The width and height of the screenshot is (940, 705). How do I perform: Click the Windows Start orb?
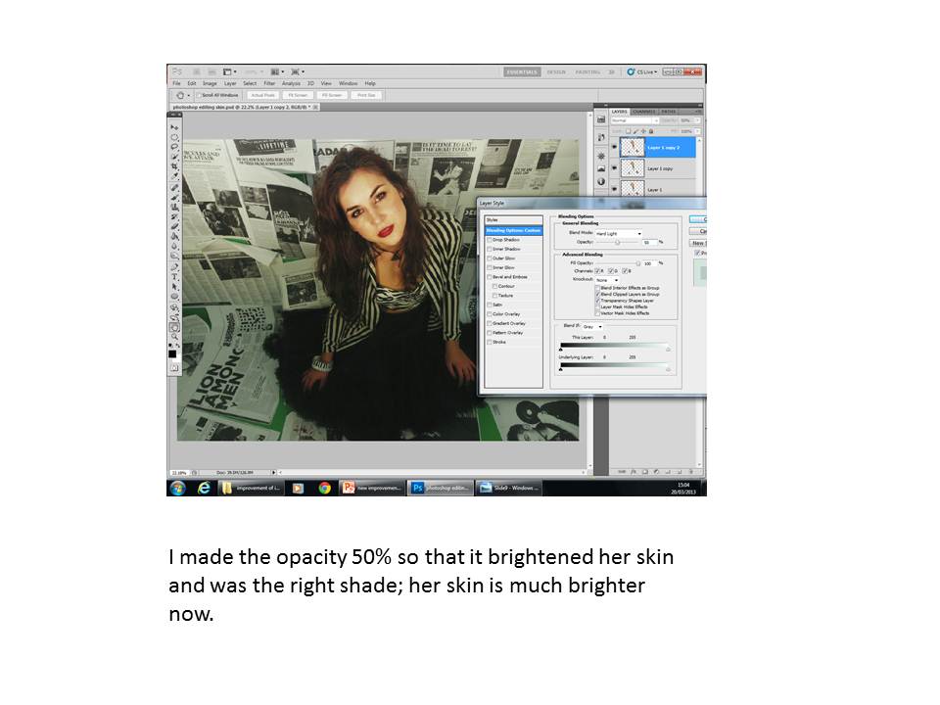[177, 488]
